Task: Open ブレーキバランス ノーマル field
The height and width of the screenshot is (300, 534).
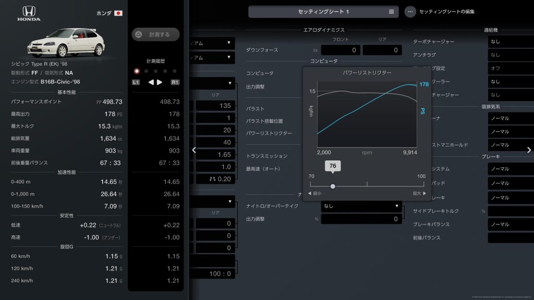Action: [511, 224]
